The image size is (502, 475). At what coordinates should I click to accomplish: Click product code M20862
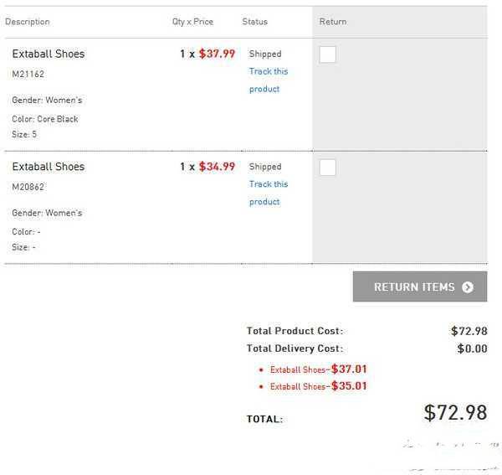pyautogui.click(x=28, y=187)
